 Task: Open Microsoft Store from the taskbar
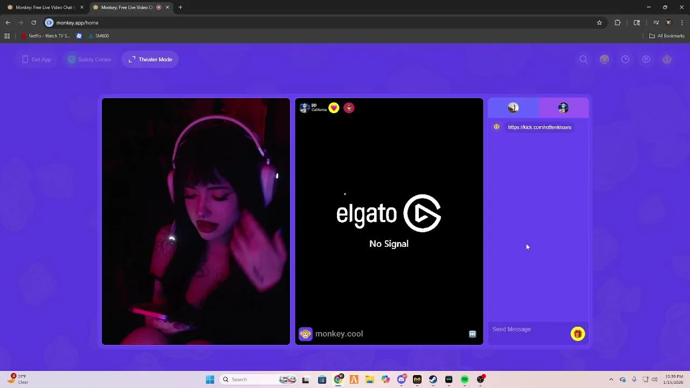click(322, 379)
